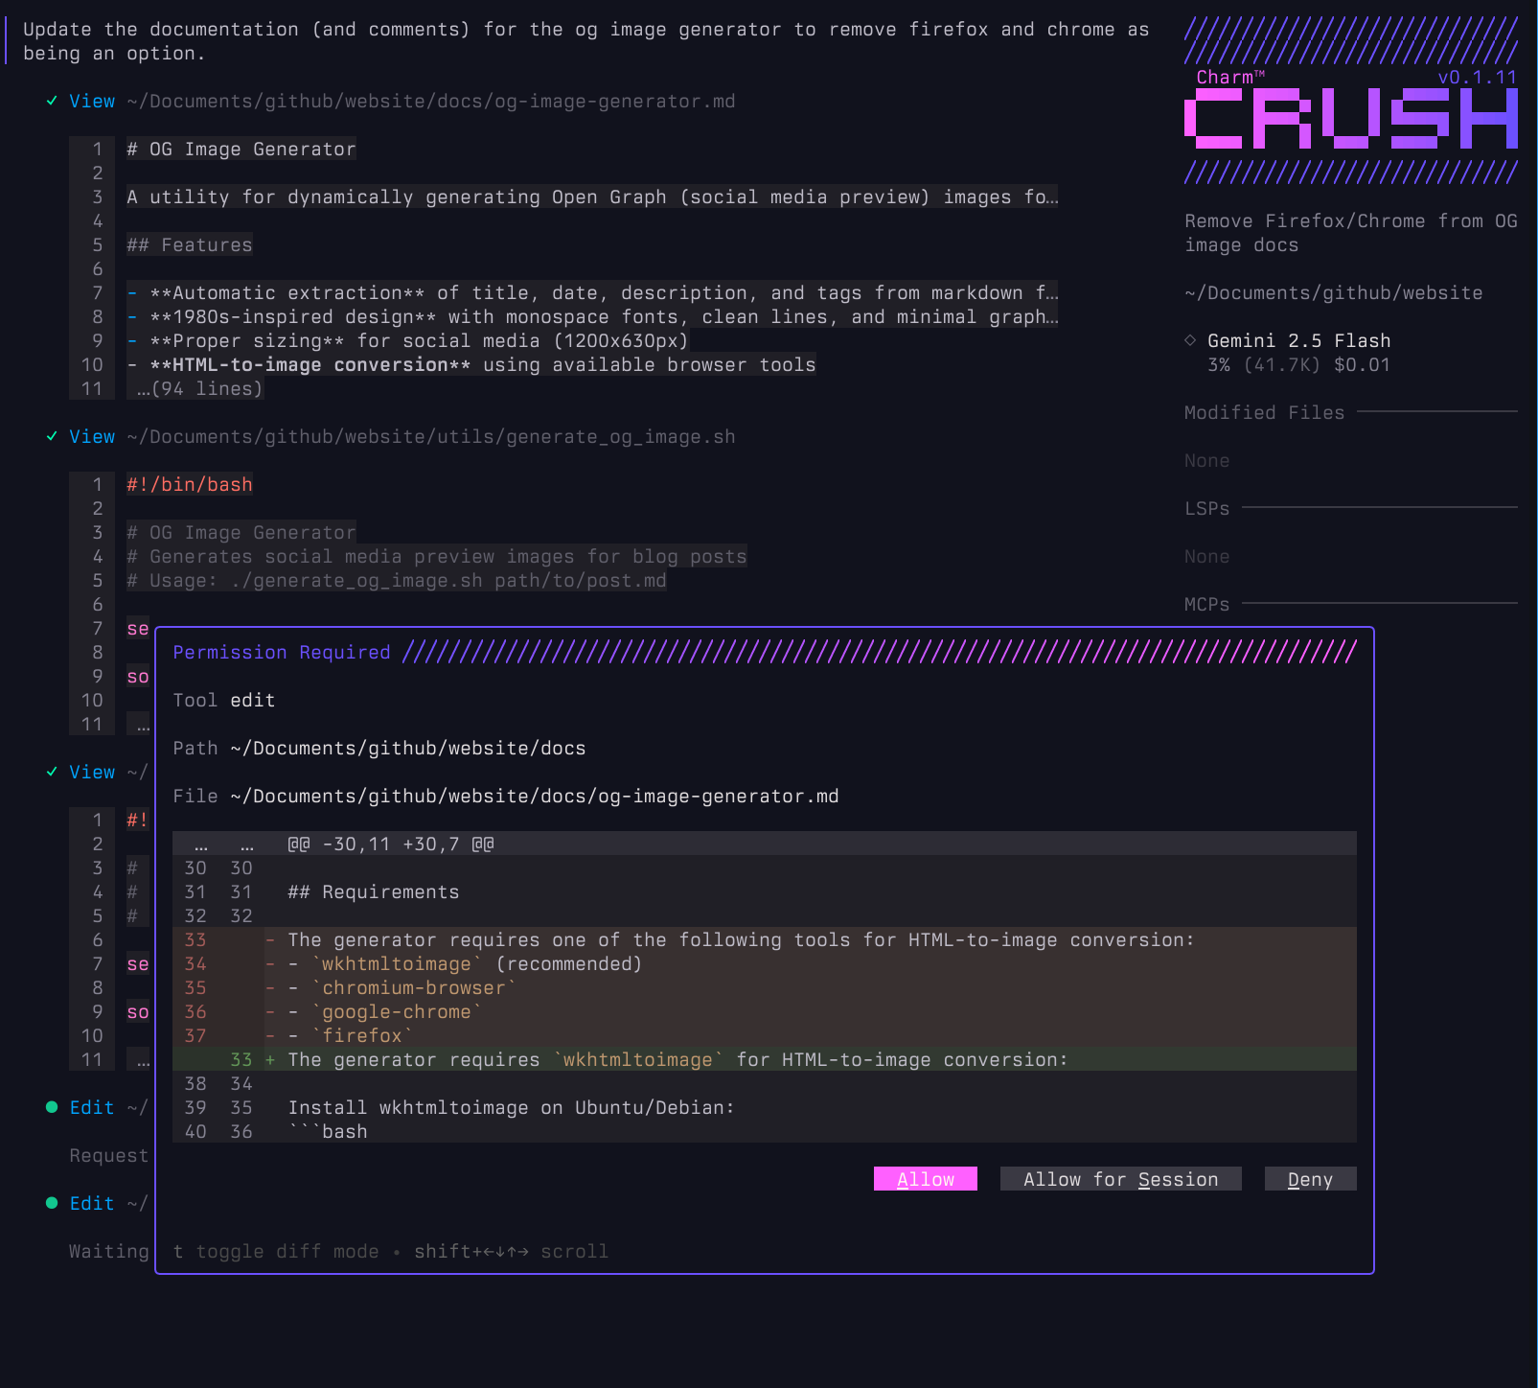Select the Modified Files section header
The height and width of the screenshot is (1388, 1538).
click(1264, 412)
